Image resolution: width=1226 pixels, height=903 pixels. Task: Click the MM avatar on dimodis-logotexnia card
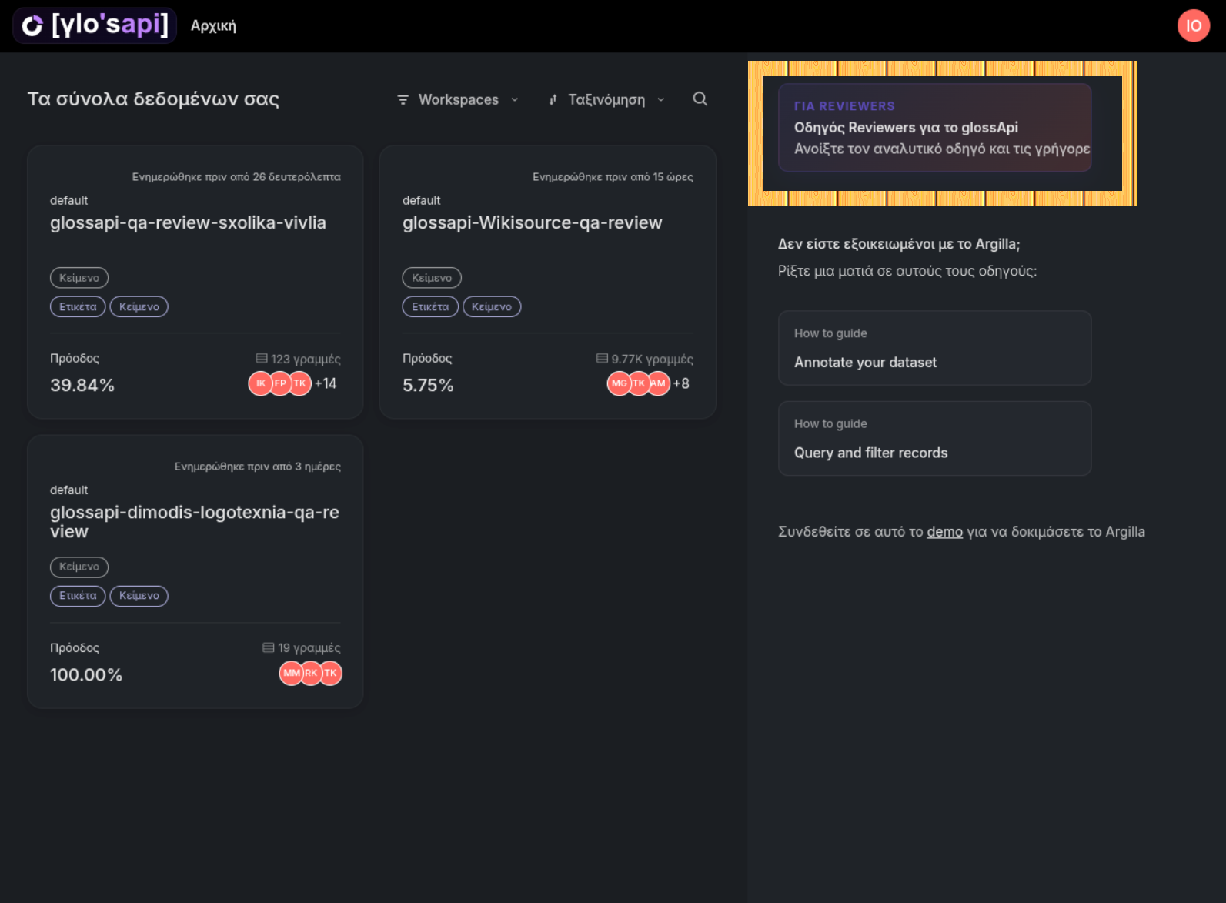pyautogui.click(x=291, y=673)
